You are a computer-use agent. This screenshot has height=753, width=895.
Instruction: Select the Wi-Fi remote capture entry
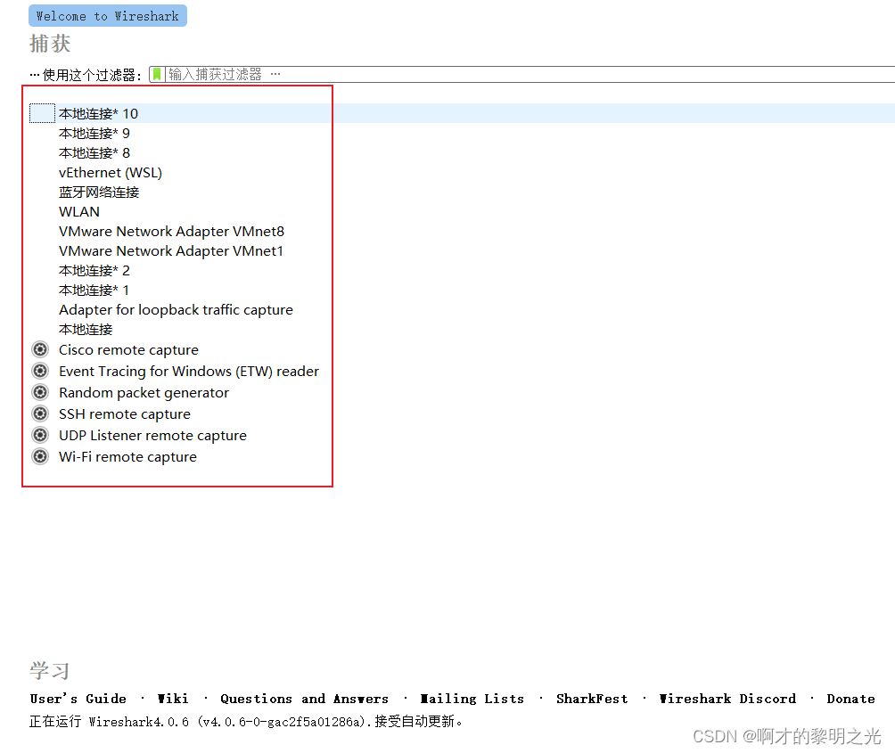127,457
